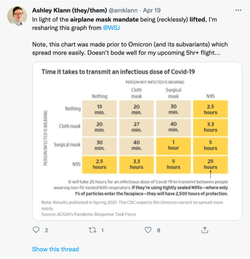Click the Ashley Klann display name
Viewport: 250px width, 259px height.
point(69,10)
